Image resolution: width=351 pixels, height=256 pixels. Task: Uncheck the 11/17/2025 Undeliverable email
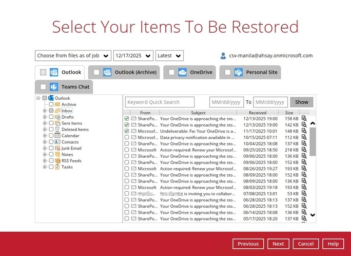127,131
